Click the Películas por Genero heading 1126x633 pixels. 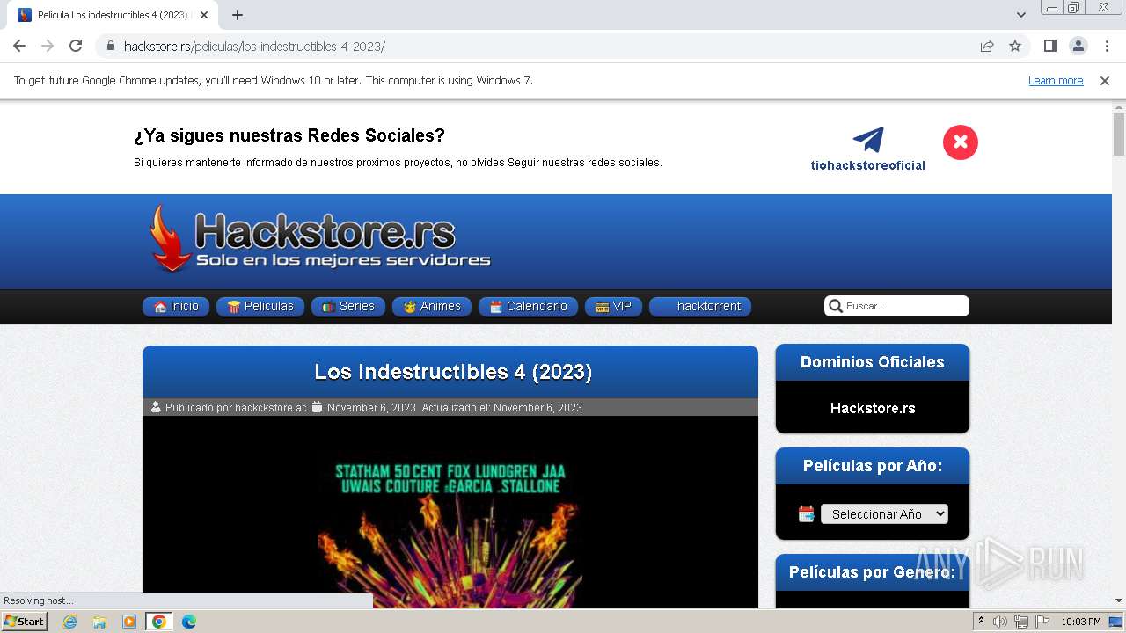coord(872,572)
